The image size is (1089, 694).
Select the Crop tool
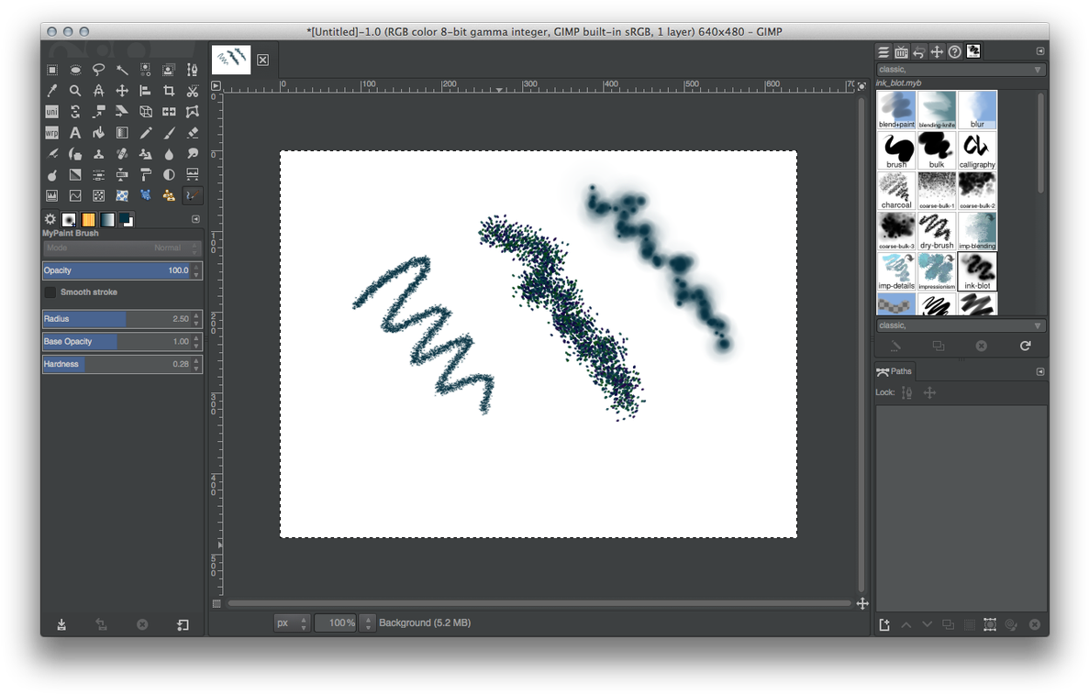tap(167, 90)
